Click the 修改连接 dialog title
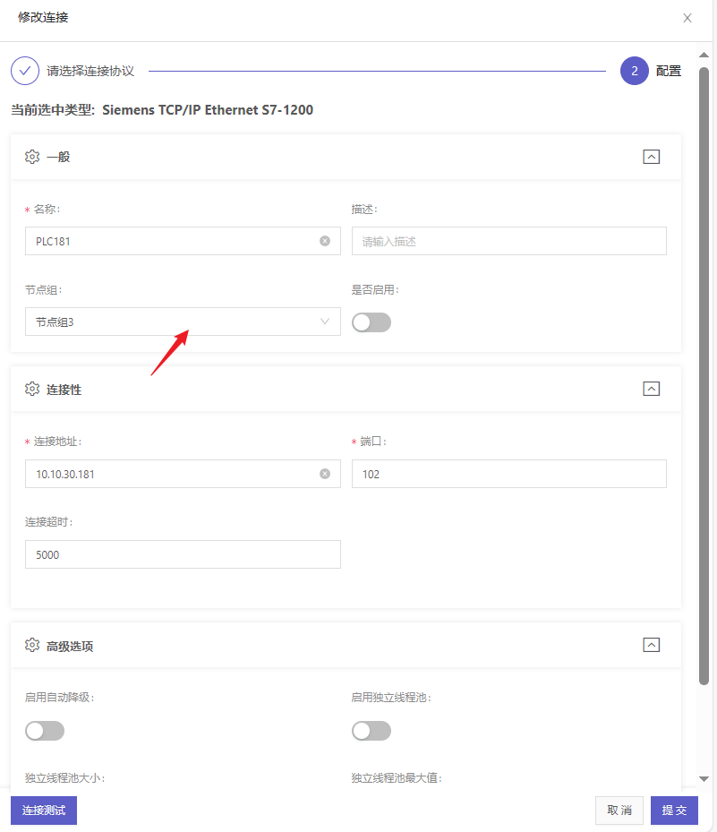The image size is (717, 832). [43, 17]
